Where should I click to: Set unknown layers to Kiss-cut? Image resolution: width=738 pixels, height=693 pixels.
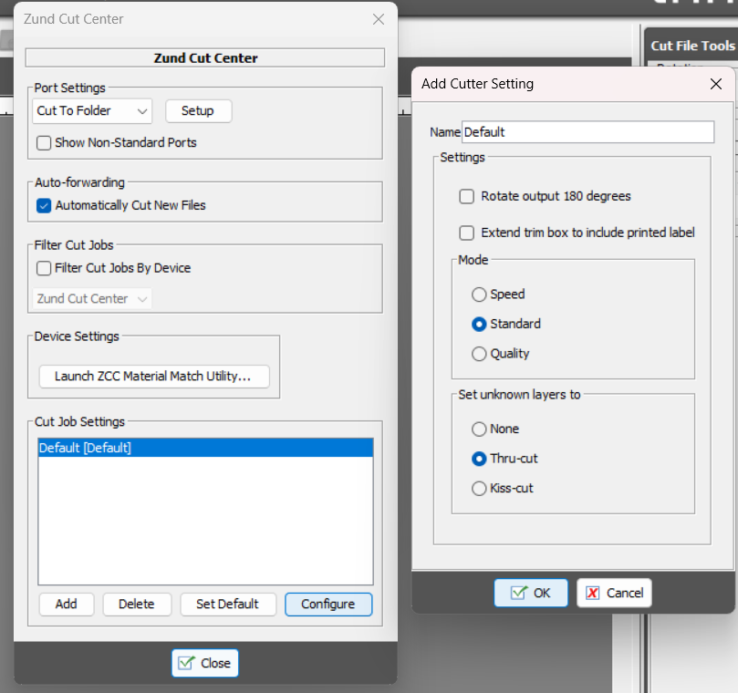tap(479, 489)
